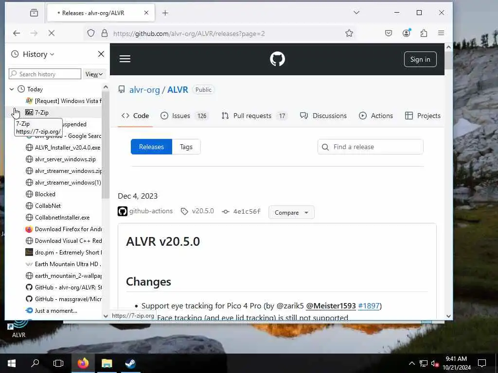The height and width of the screenshot is (373, 498).
Task: Open Blocked history entry
Action: [x=40, y=194]
